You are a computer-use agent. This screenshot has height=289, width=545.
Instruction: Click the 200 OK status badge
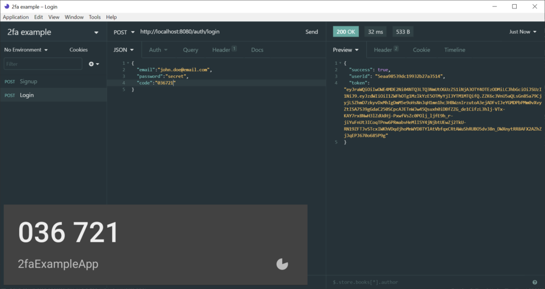pos(346,32)
